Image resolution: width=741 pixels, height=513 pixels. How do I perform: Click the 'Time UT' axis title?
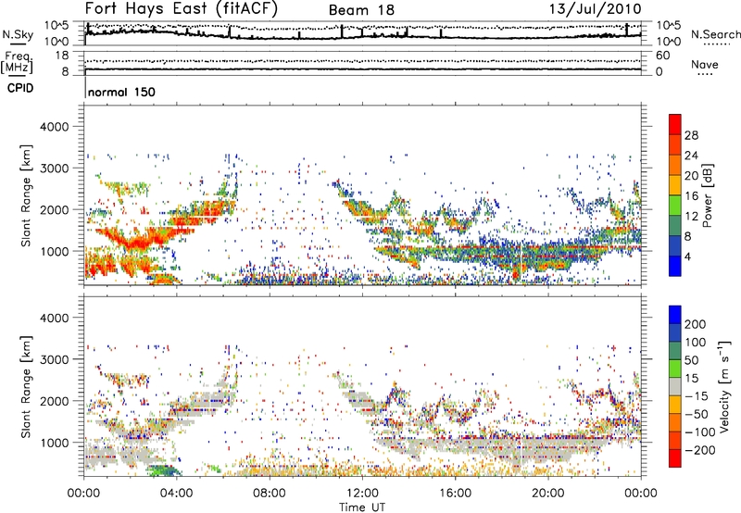tap(362, 507)
